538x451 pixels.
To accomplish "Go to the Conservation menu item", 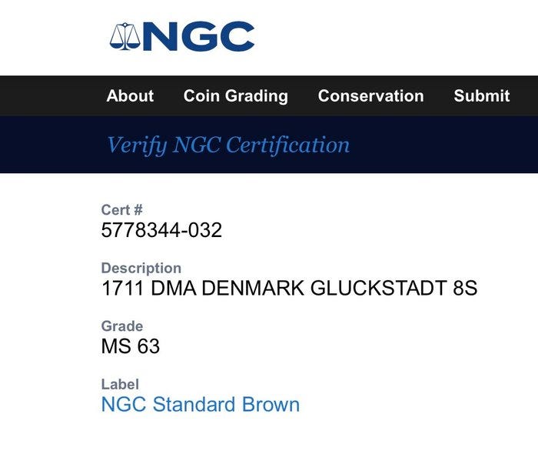I will pos(370,96).
